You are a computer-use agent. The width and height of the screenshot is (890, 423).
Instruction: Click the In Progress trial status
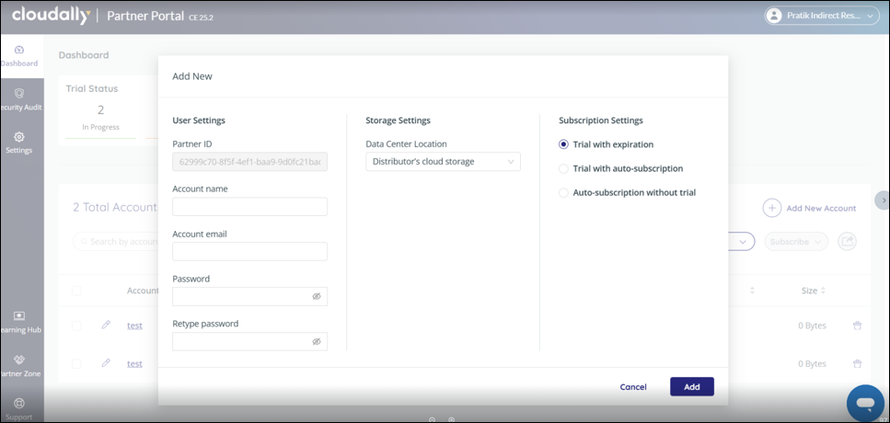click(x=100, y=118)
